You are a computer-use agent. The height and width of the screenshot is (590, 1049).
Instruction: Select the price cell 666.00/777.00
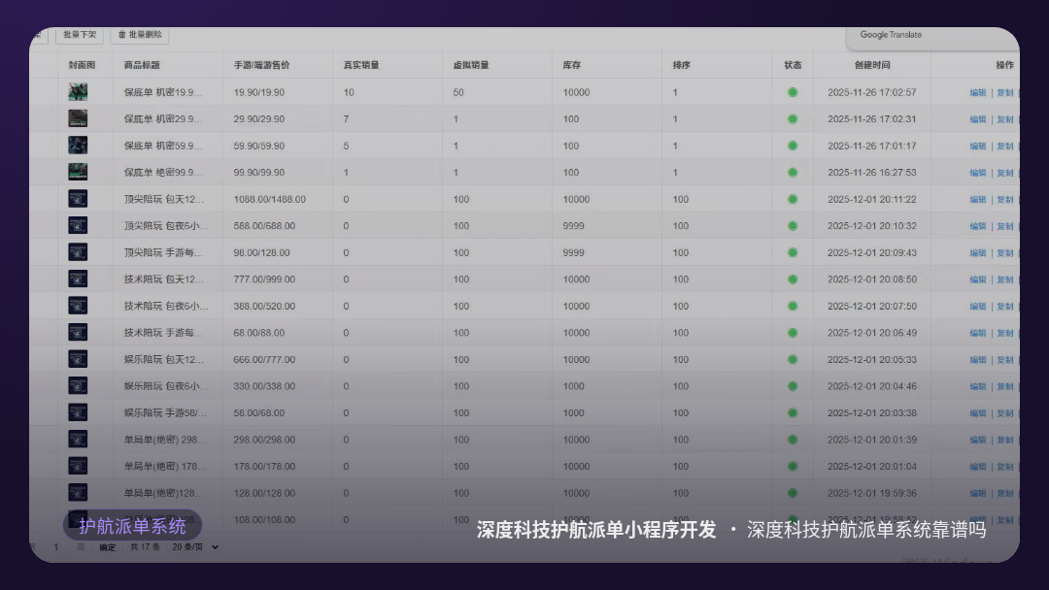pos(264,359)
